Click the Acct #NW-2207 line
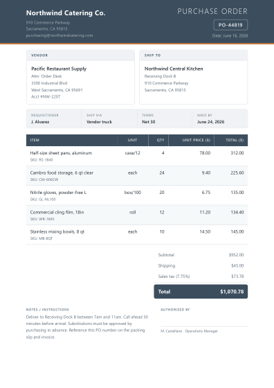The height and width of the screenshot is (388, 274). [46, 96]
